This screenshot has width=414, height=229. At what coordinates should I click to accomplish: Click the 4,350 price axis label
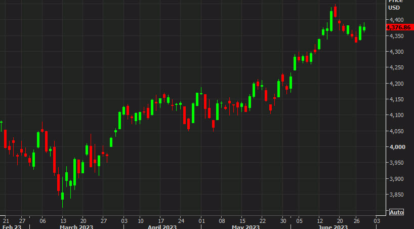397,35
